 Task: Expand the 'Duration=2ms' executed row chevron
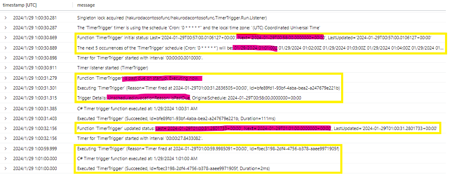click(5, 168)
